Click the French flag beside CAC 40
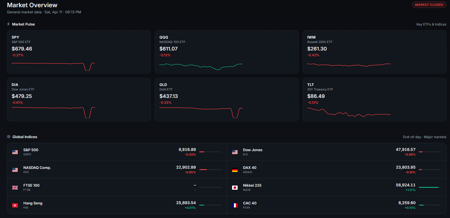Screen dimensions: 450x218 click(235, 205)
